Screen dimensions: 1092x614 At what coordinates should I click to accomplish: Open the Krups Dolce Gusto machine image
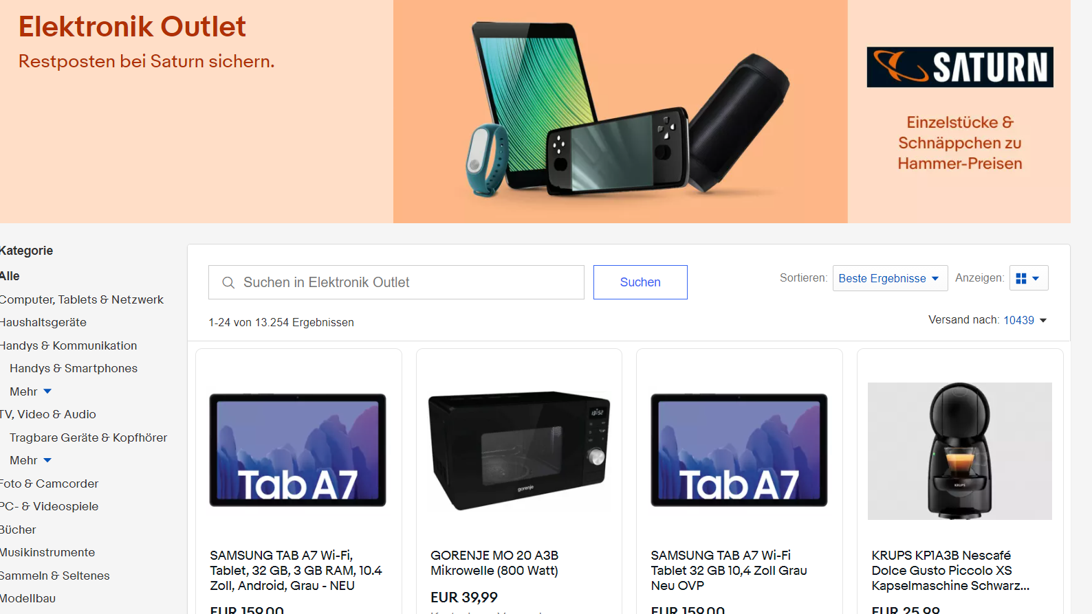pos(960,451)
